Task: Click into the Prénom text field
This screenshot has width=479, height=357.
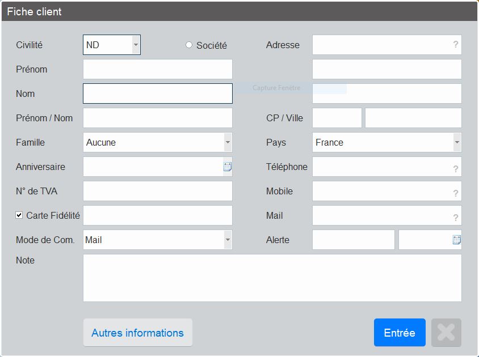Action: tap(157, 69)
